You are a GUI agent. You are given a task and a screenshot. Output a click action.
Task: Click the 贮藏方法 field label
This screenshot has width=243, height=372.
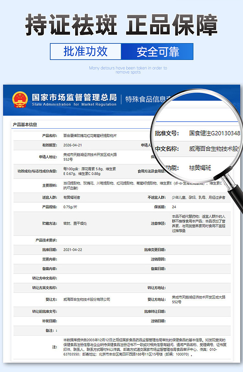pos(50,224)
